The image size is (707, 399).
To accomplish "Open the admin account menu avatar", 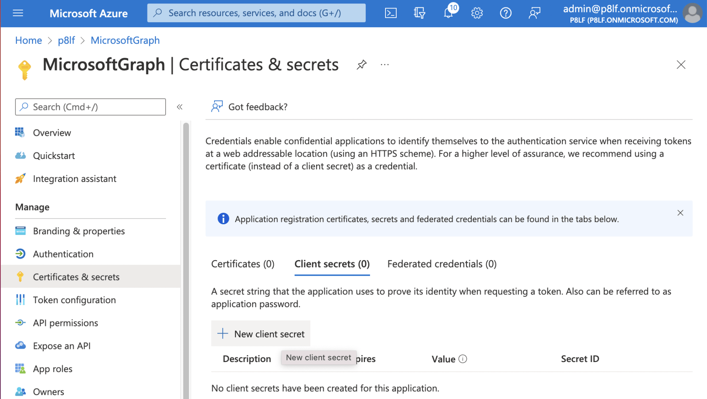I will (x=692, y=13).
